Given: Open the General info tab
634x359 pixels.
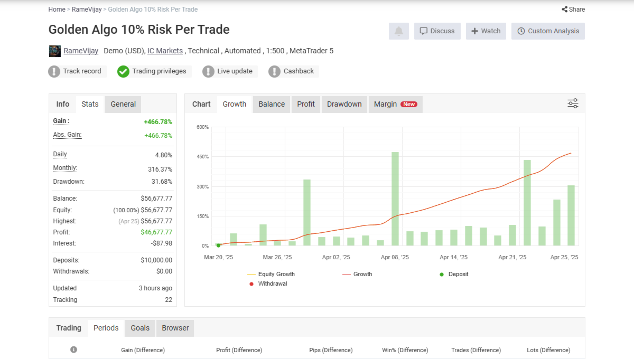Looking at the screenshot, I should pos(123,104).
